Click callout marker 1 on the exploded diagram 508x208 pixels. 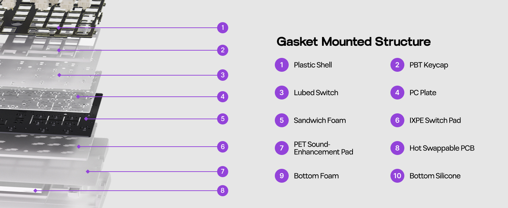pyautogui.click(x=223, y=27)
